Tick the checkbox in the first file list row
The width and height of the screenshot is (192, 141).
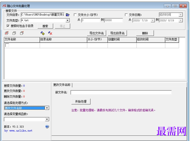pyautogui.click(x=7, y=45)
